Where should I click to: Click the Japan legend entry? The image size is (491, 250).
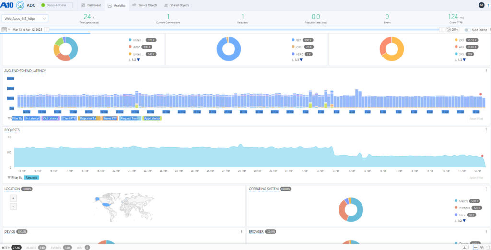tap(140, 47)
